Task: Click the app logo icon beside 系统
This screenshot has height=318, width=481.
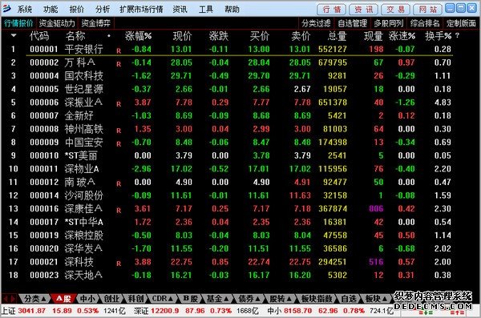Action: click(x=6, y=9)
